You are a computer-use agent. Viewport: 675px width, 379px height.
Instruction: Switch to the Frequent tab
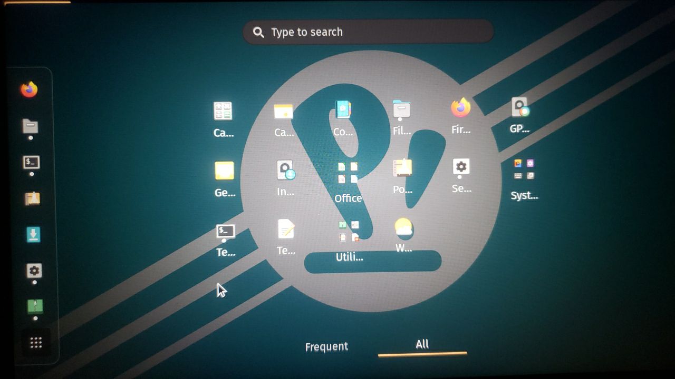(x=326, y=346)
